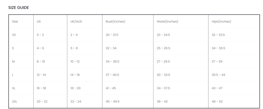Select the waist measurement 34 - 37.5
263x109 pixels.
pos(163,88)
